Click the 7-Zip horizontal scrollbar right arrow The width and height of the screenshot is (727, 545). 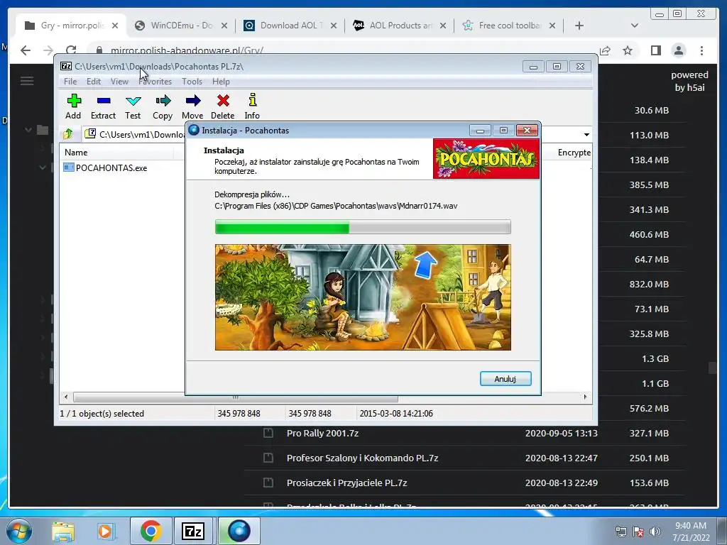(x=585, y=397)
